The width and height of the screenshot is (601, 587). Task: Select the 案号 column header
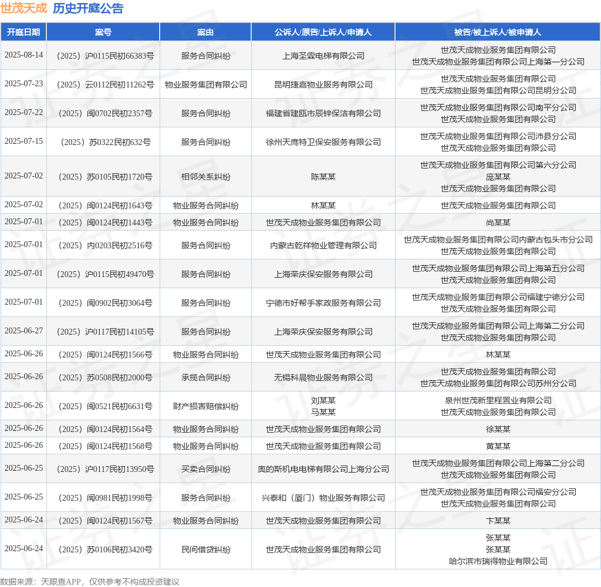click(103, 32)
